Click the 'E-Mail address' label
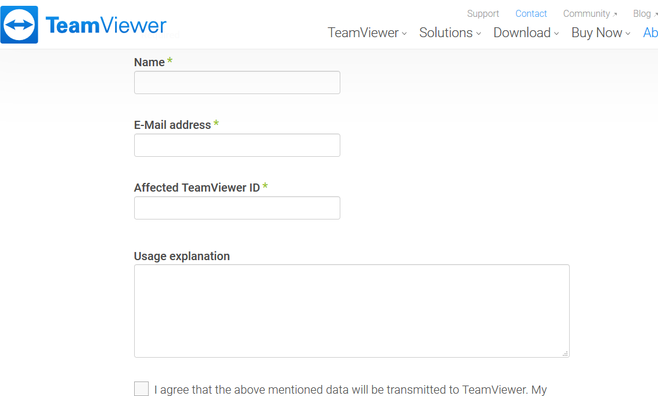 pyautogui.click(x=172, y=125)
